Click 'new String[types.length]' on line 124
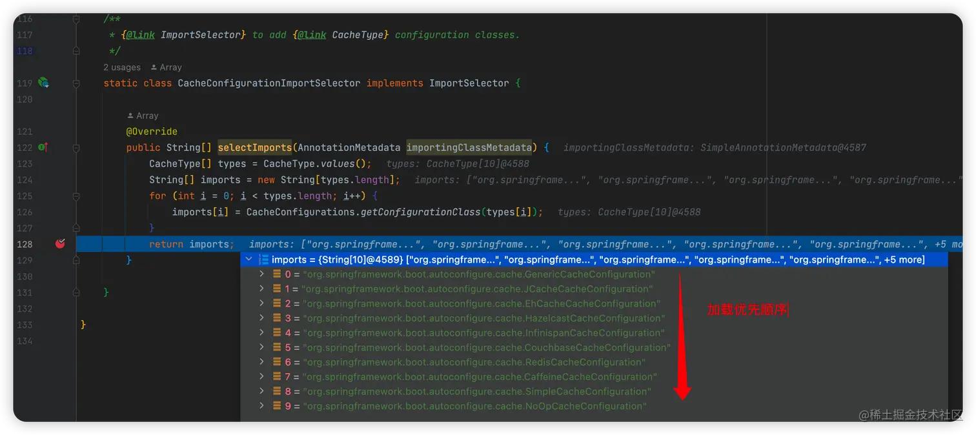Viewport: 976px width, 435px height. click(x=327, y=180)
